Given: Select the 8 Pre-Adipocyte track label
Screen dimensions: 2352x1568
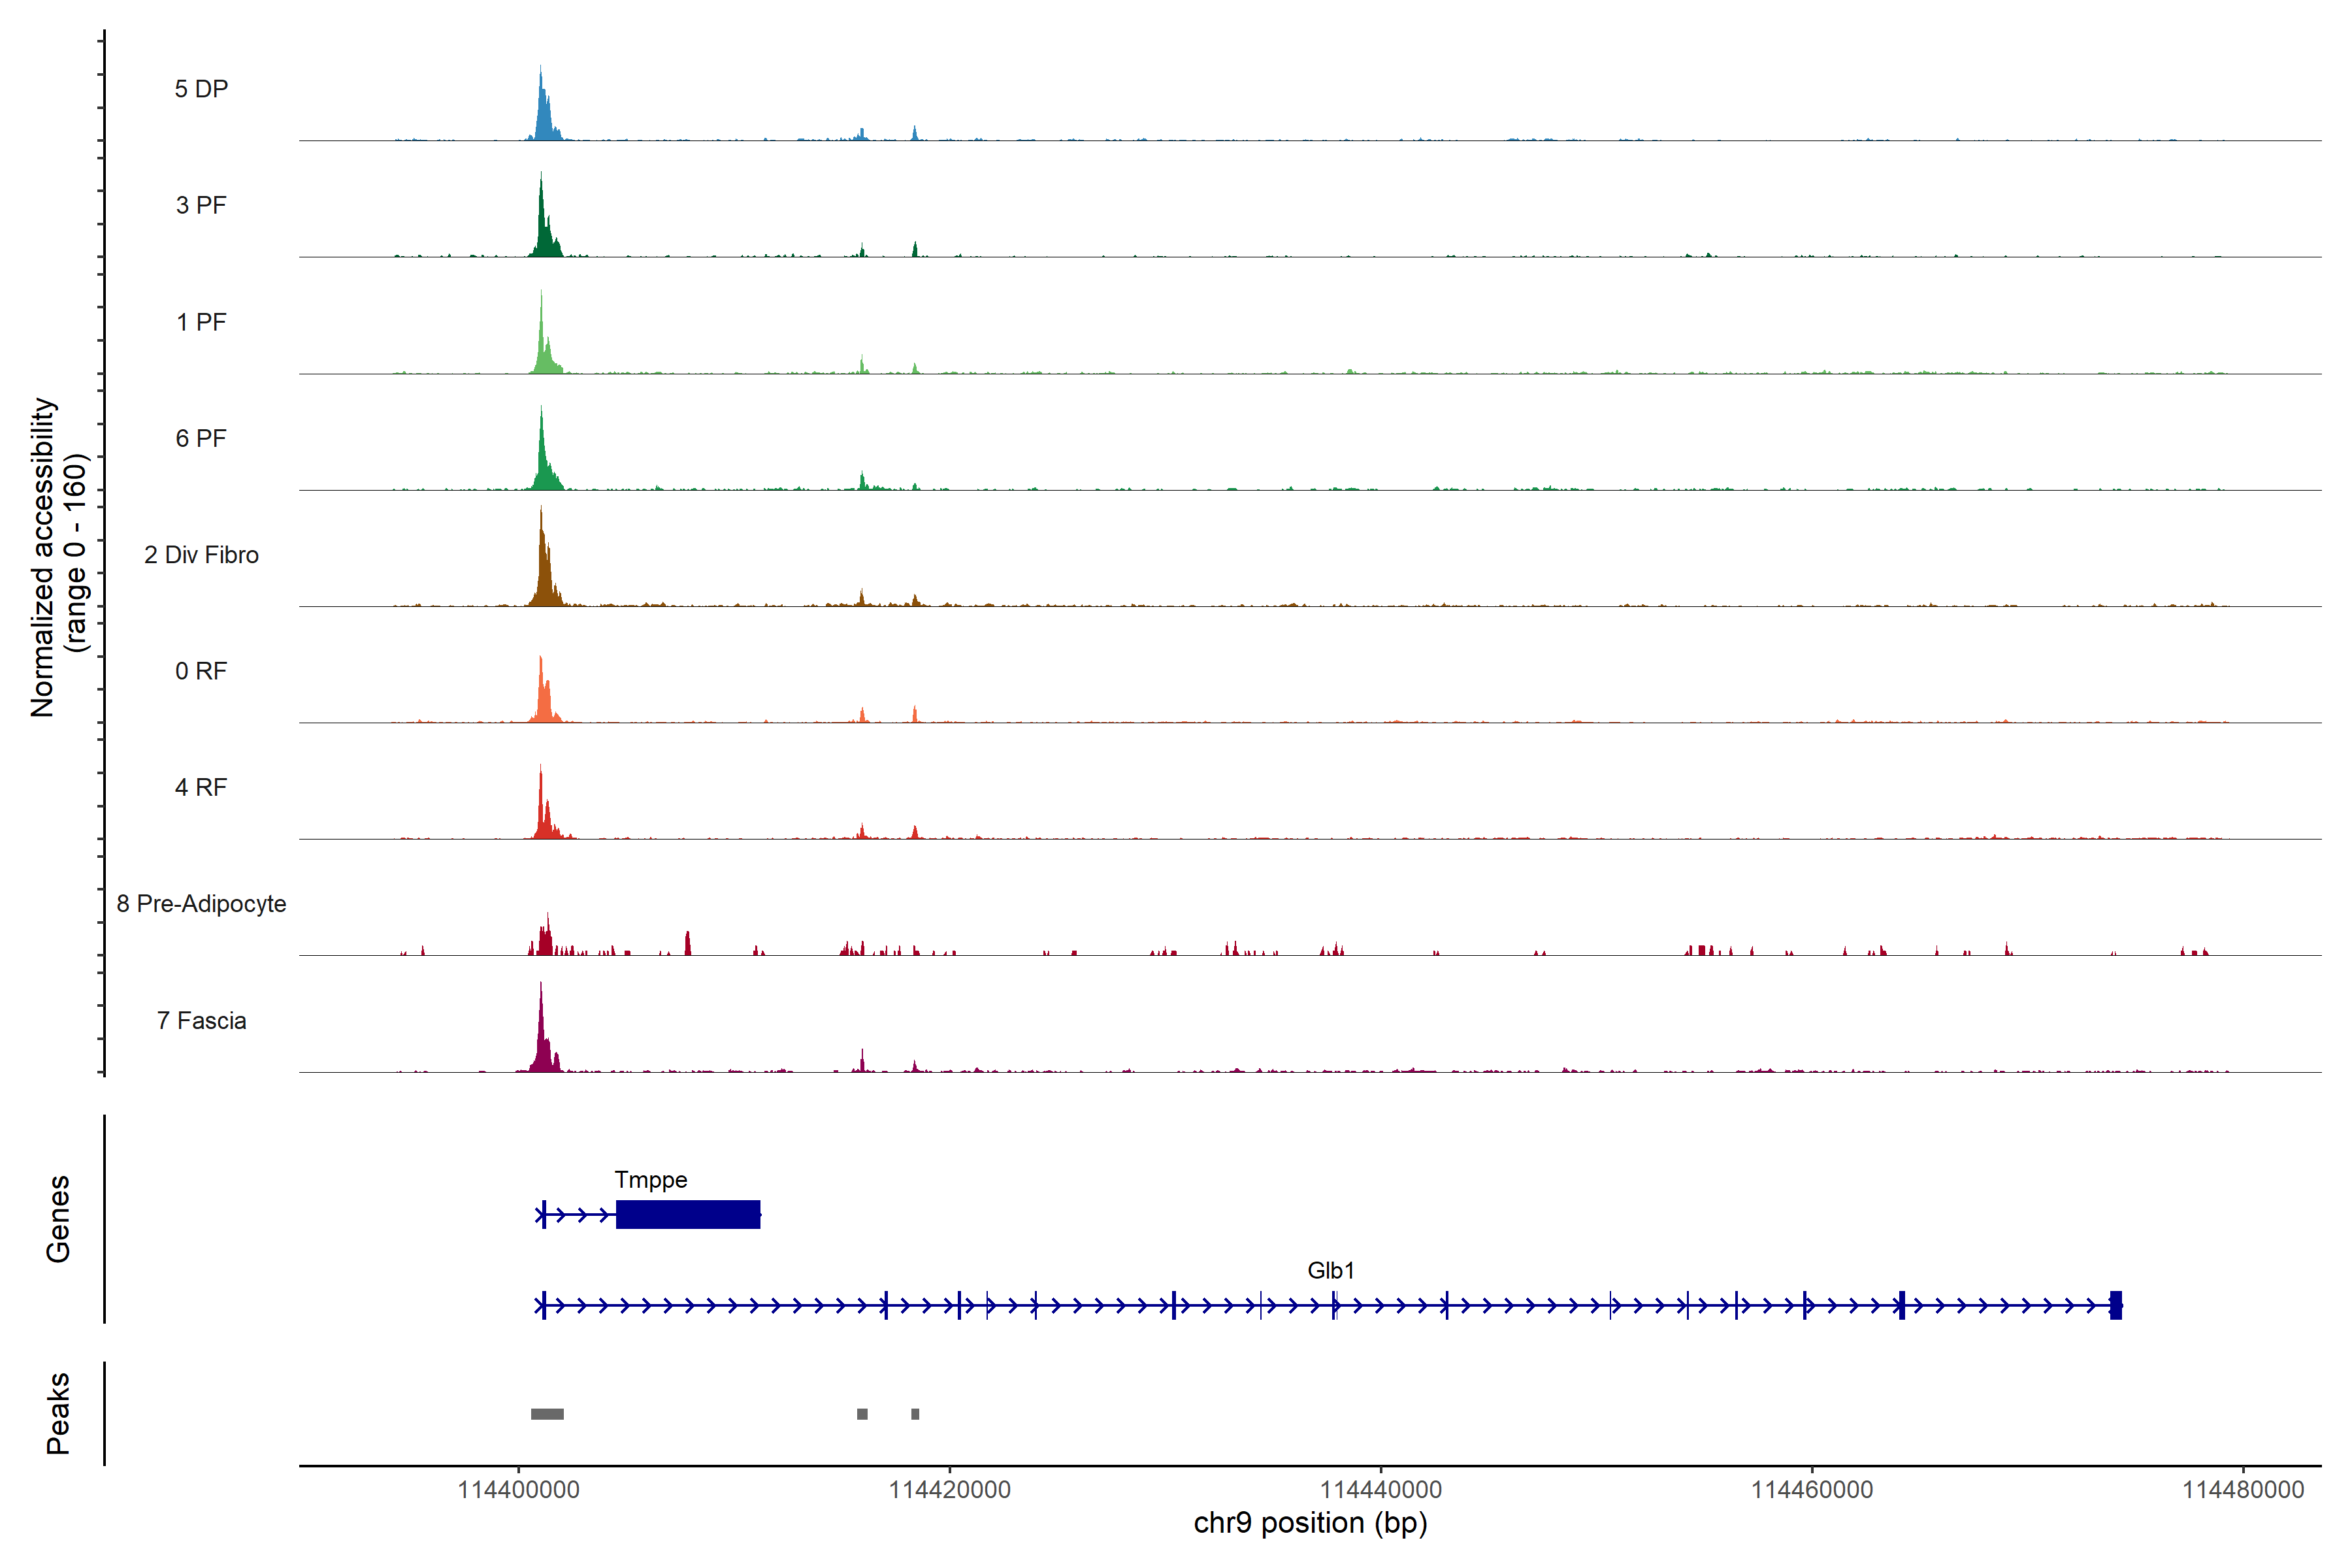Looking at the screenshot, I should 201,904.
